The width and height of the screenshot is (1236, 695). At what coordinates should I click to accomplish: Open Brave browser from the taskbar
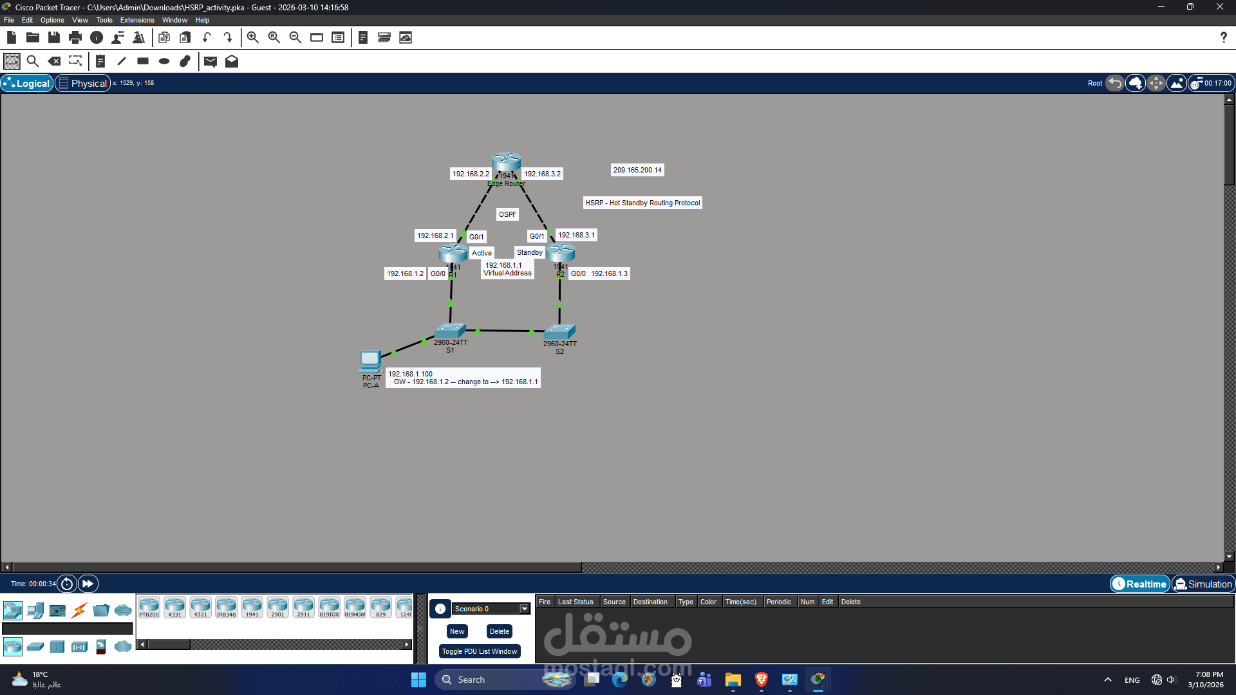[x=762, y=680]
